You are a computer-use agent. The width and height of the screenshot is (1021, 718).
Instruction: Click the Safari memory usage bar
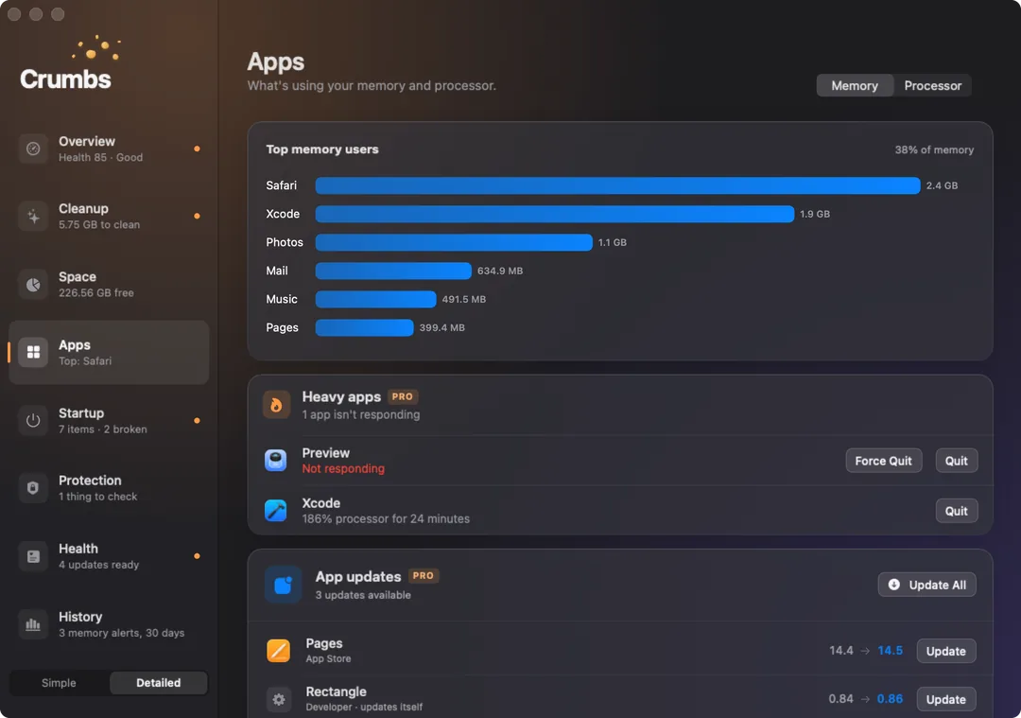tap(617, 185)
